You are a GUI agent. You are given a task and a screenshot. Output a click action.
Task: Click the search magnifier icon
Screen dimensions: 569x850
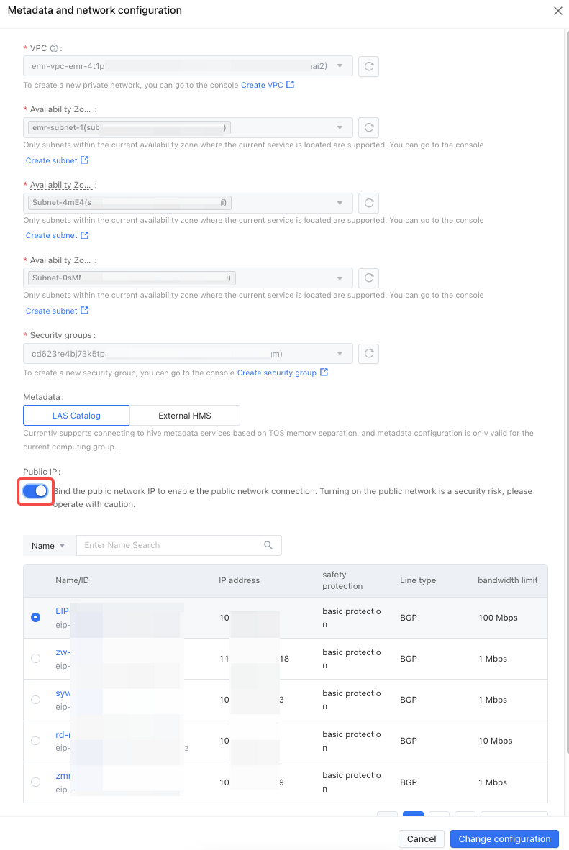click(268, 545)
